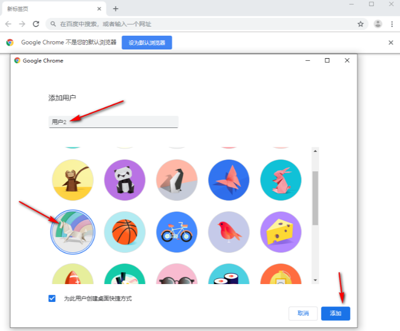Click the browser back arrow
The image size is (400, 331).
(8, 24)
